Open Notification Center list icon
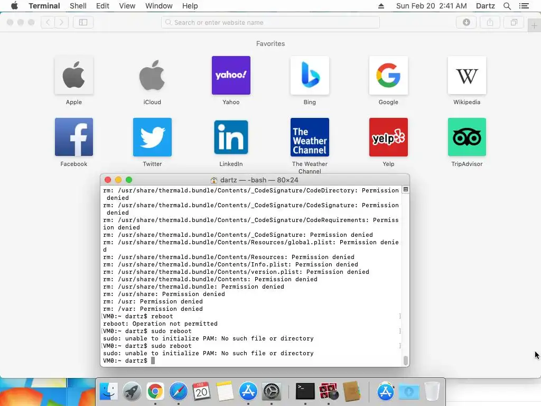The width and height of the screenshot is (541, 406). point(524,6)
